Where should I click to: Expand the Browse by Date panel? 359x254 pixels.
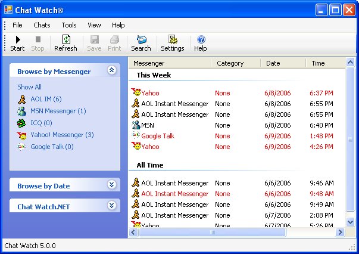[111, 184]
